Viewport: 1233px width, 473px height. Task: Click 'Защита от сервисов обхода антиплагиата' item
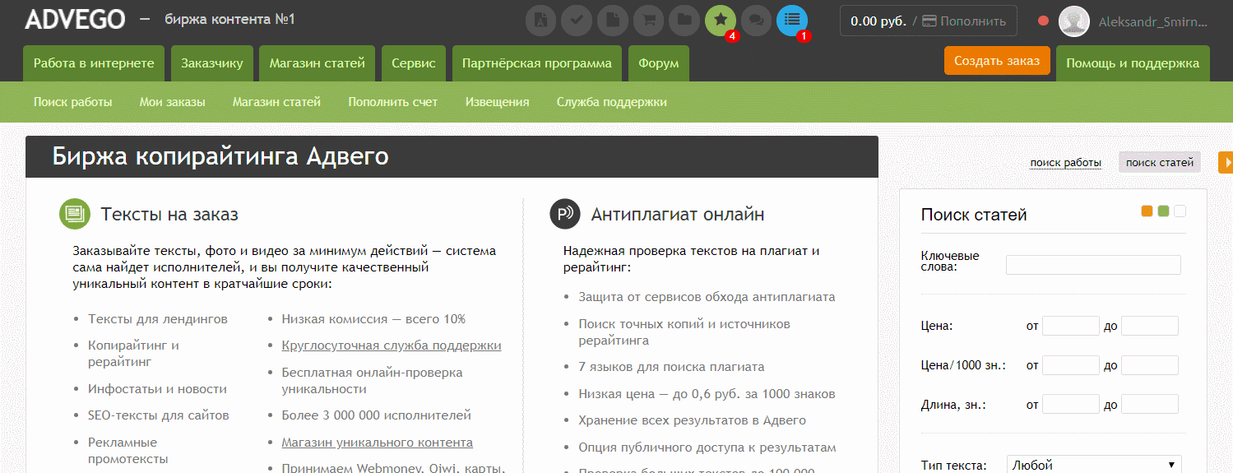707,297
